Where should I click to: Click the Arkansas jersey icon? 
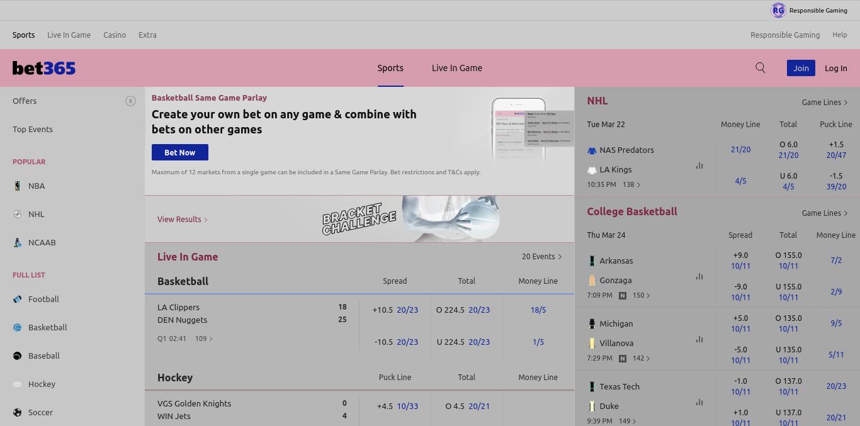(x=592, y=261)
